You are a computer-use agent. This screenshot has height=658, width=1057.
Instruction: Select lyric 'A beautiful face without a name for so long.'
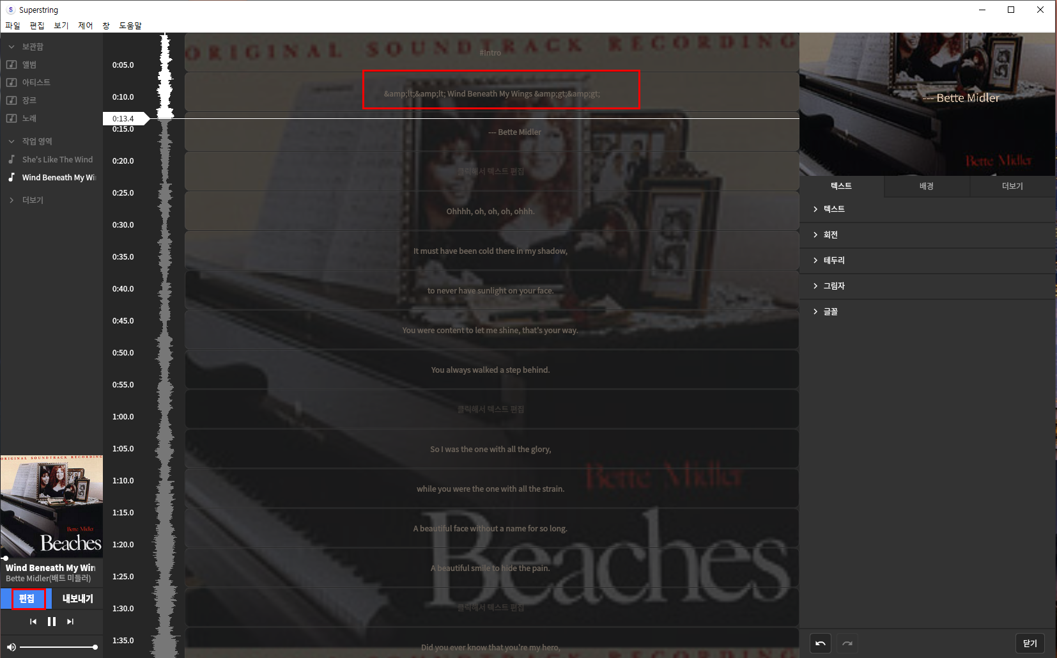pos(491,528)
